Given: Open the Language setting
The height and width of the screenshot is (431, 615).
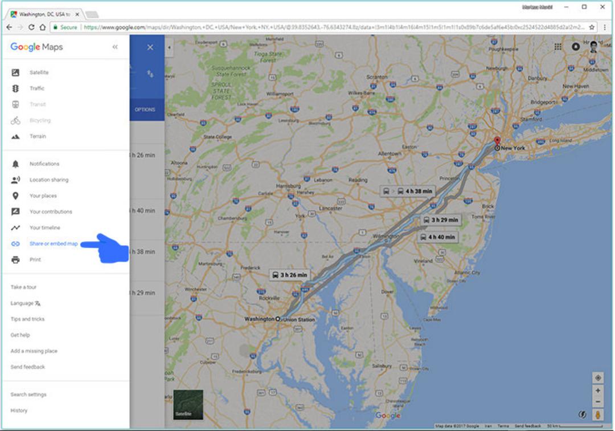Looking at the screenshot, I should click(x=26, y=303).
